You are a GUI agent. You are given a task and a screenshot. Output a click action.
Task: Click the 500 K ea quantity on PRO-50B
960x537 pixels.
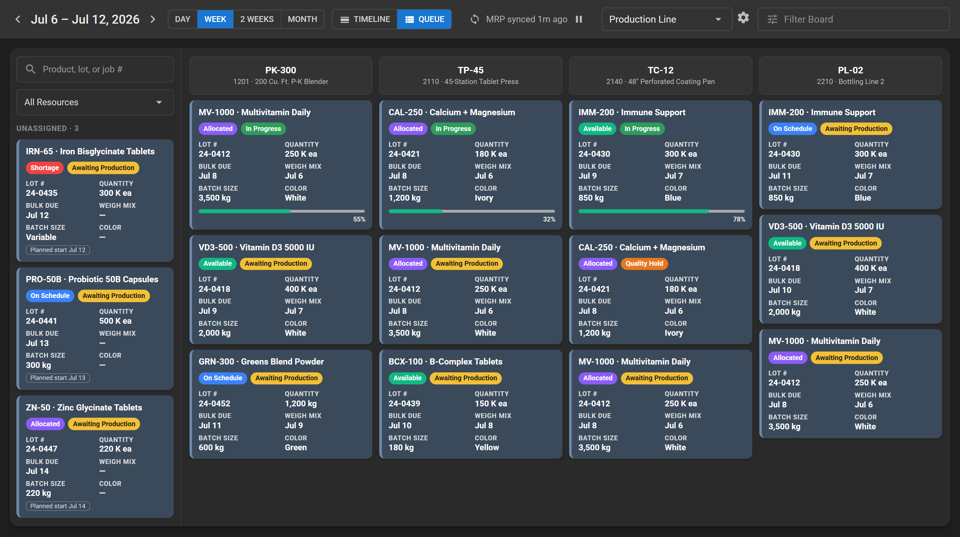coord(115,321)
